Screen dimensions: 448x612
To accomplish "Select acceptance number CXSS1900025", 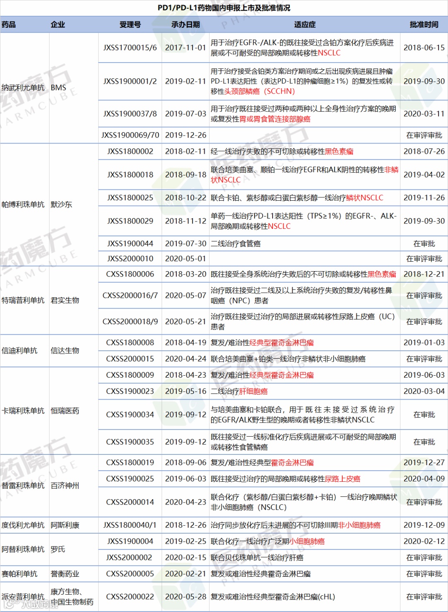I will click(130, 479).
